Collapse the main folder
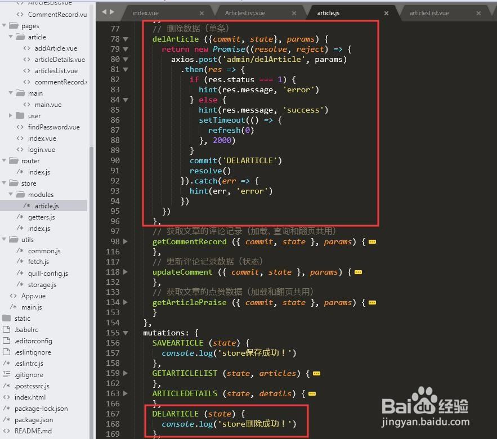Viewport: 497px width, 439px height. click(11, 93)
